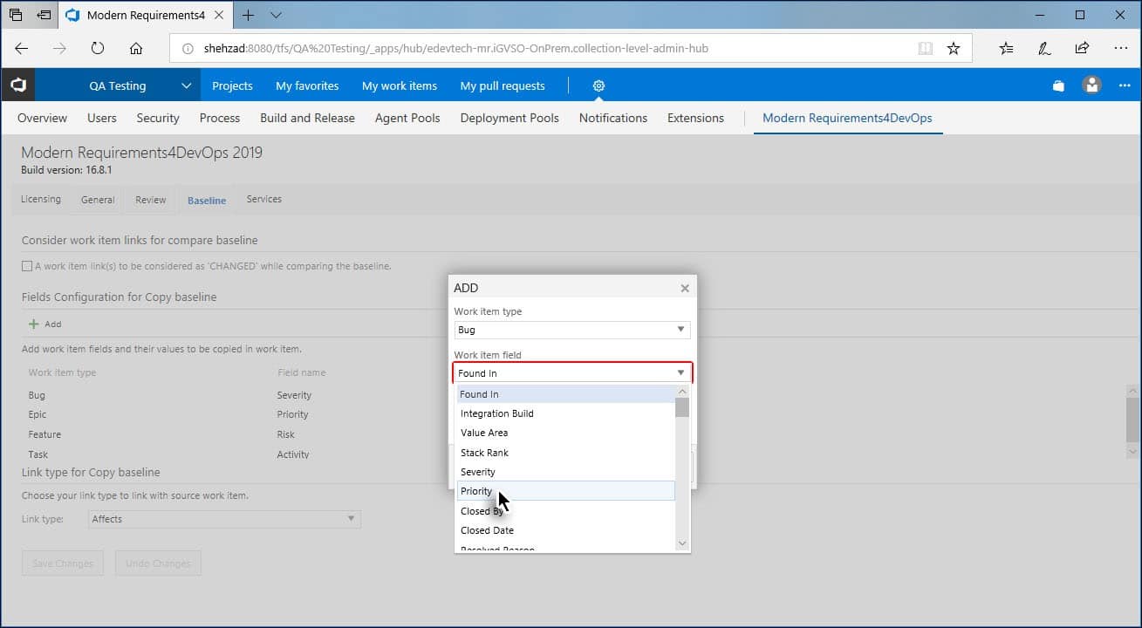This screenshot has height=628, width=1142.
Task: Click the green plus Add icon
Action: (34, 324)
